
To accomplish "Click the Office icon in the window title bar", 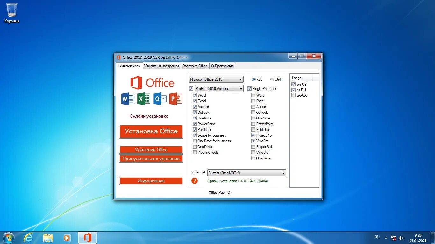I will point(118,58).
